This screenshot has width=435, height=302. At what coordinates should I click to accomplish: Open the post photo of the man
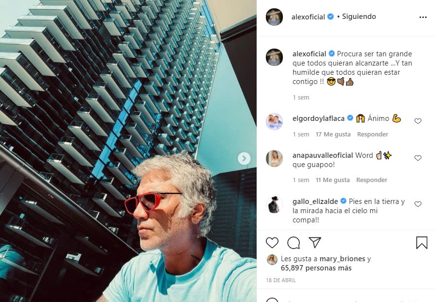pos(128,151)
